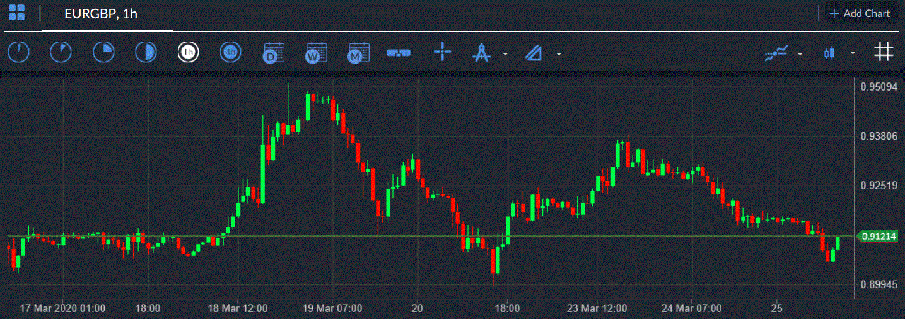Screen dimensions: 905x319
Task: Expand the chart type dropdown arrow
Action: click(x=853, y=53)
